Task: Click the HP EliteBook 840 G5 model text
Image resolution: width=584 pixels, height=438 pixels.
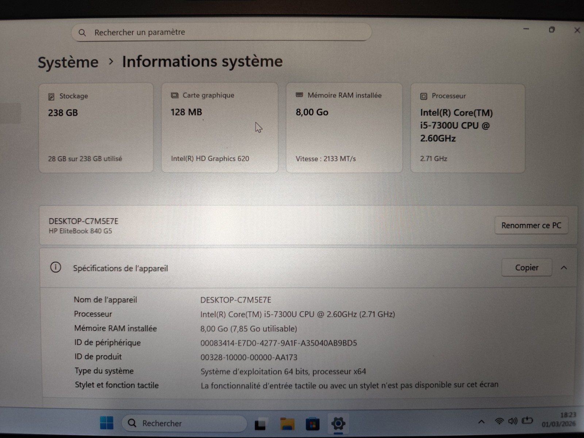Action: tap(80, 231)
